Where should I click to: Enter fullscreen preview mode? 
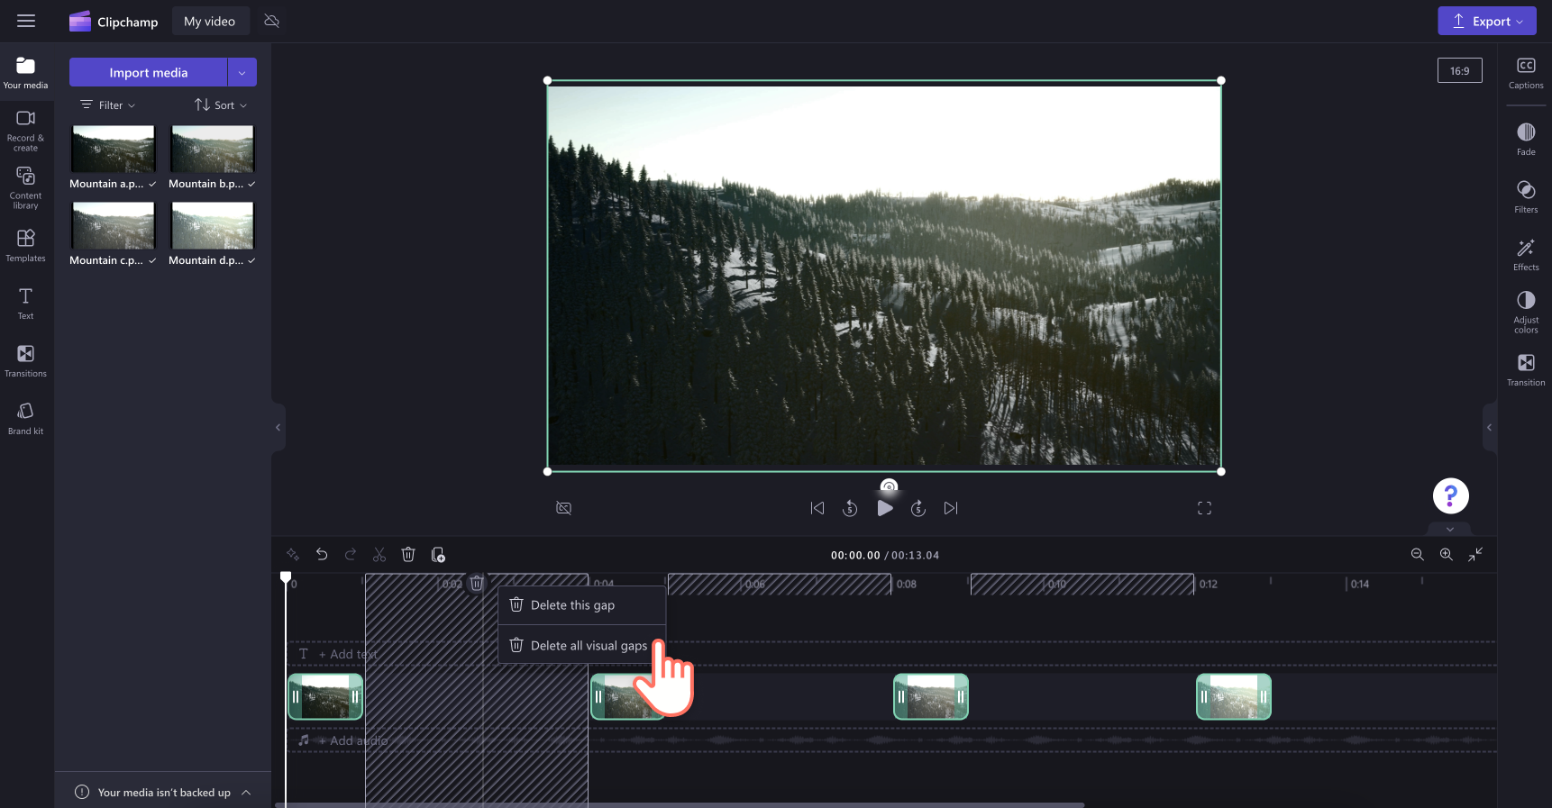[1204, 508]
